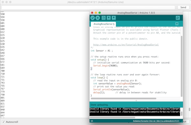Viewport: 191px width, 125px height.
Task: Click the code editor horizontal scrollbar
Action: [124, 99]
